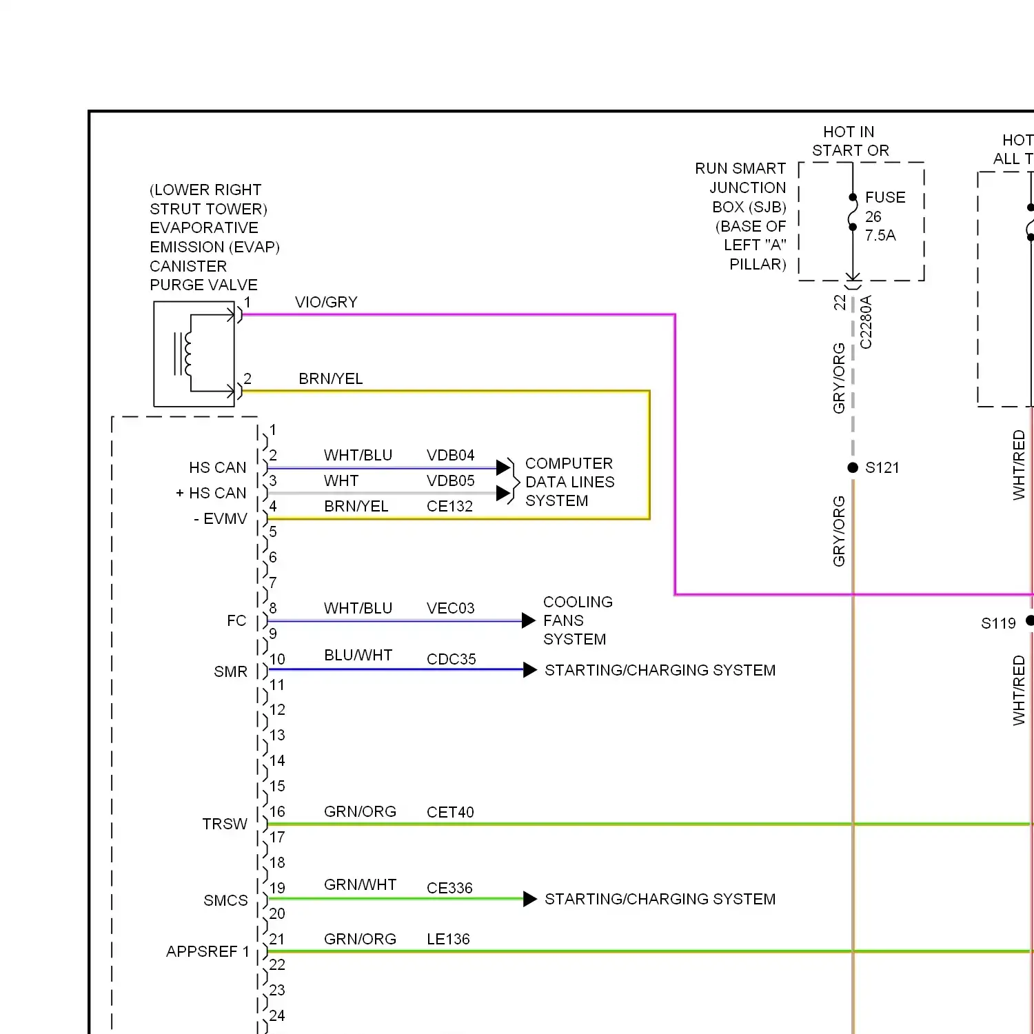The image size is (1034, 1034).
Task: Click the GRN/ORG label next to LE136
Action: (360, 939)
